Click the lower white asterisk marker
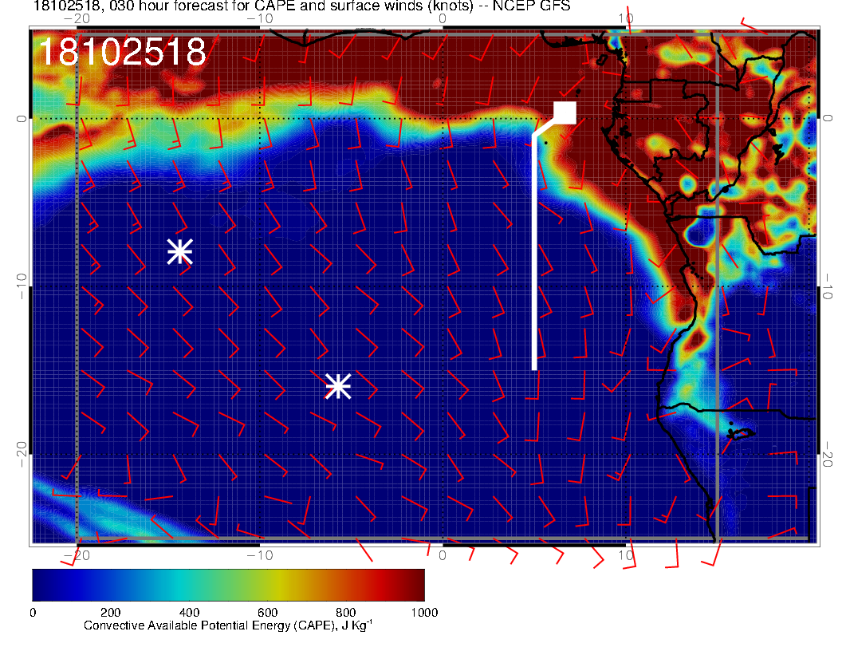Screen dimensions: 842x651 coord(338,386)
